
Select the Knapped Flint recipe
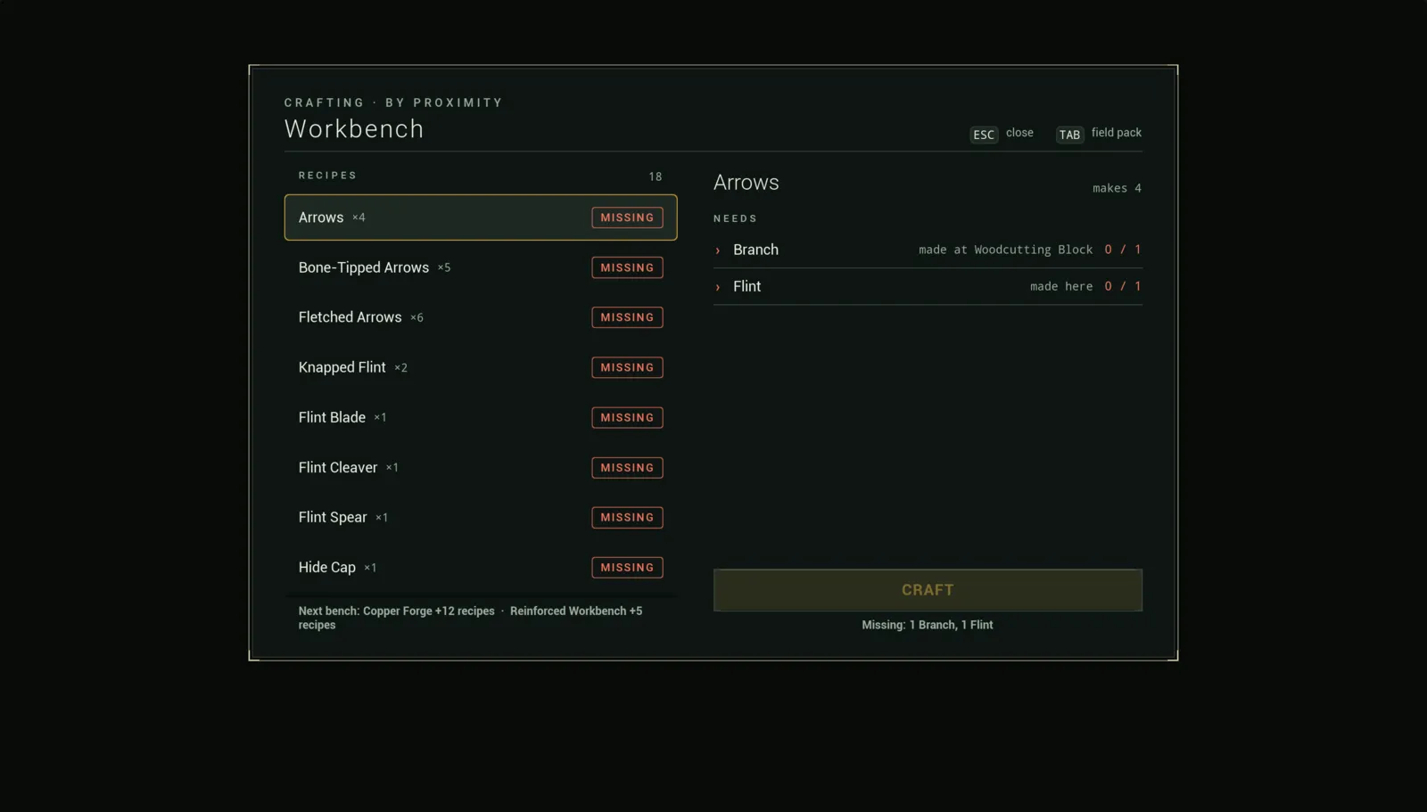pyautogui.click(x=481, y=367)
